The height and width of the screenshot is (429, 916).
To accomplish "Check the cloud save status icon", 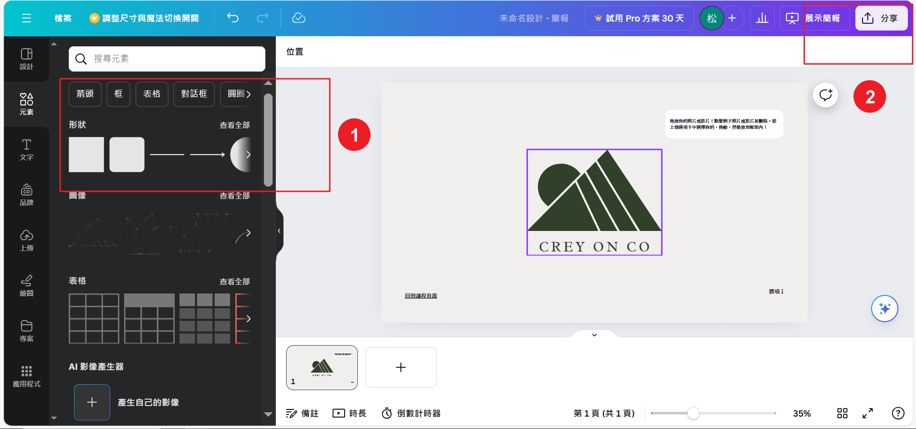I will [299, 18].
